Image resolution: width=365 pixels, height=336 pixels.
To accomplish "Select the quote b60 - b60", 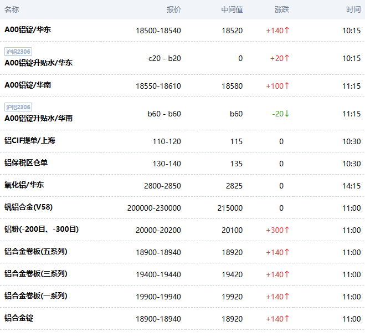I will coord(164,114).
